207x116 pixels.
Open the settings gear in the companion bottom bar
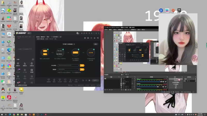click(89, 80)
